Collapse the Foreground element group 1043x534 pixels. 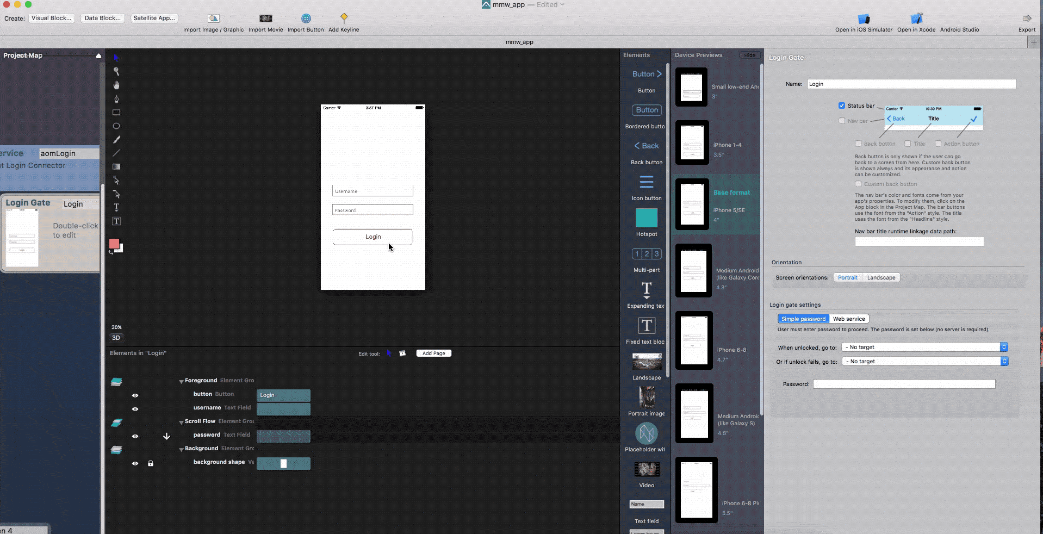[x=181, y=381]
